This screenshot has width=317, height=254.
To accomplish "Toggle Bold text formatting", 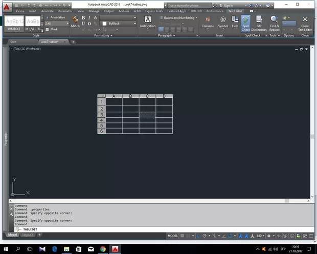I will point(83,17).
